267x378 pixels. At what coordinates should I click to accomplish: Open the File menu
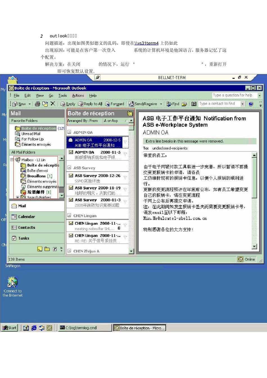(x=16, y=96)
